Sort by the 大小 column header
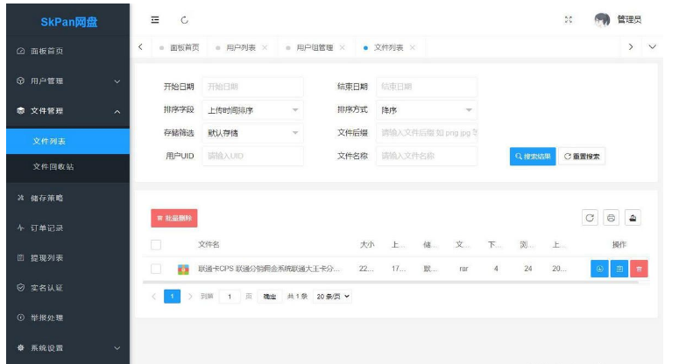This screenshot has height=364, width=679. tap(367, 245)
